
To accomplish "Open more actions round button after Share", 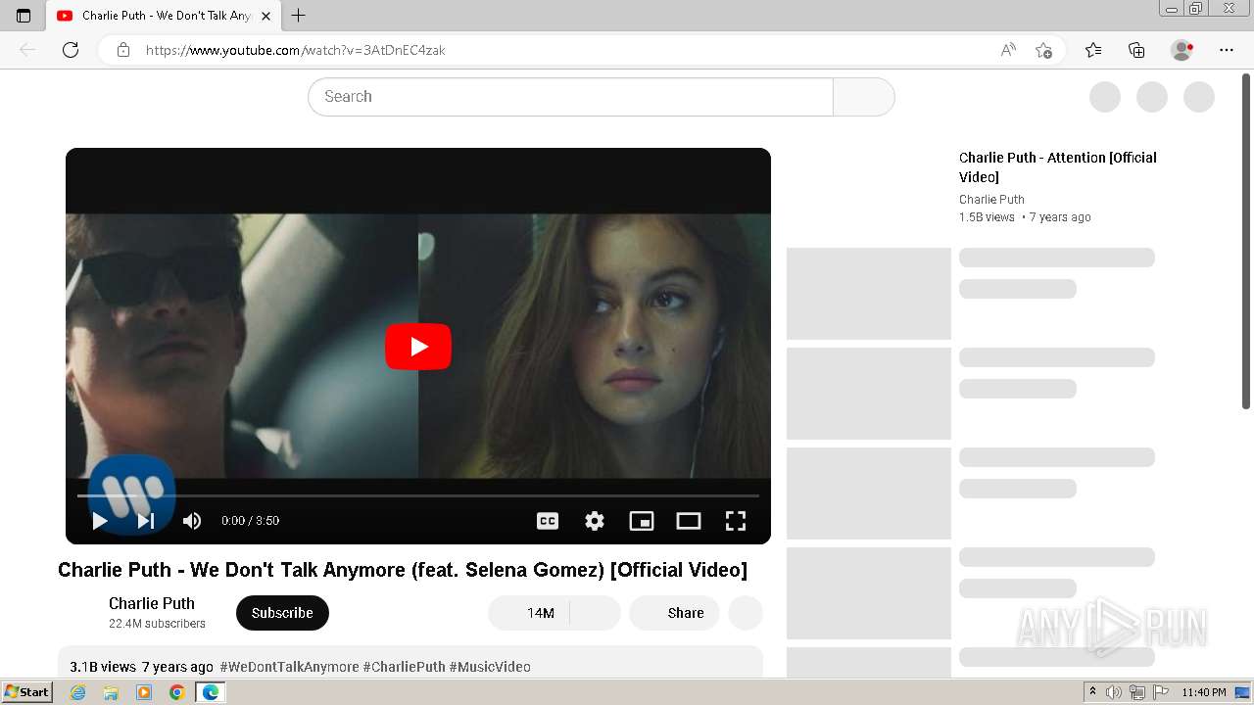I will [x=746, y=613].
